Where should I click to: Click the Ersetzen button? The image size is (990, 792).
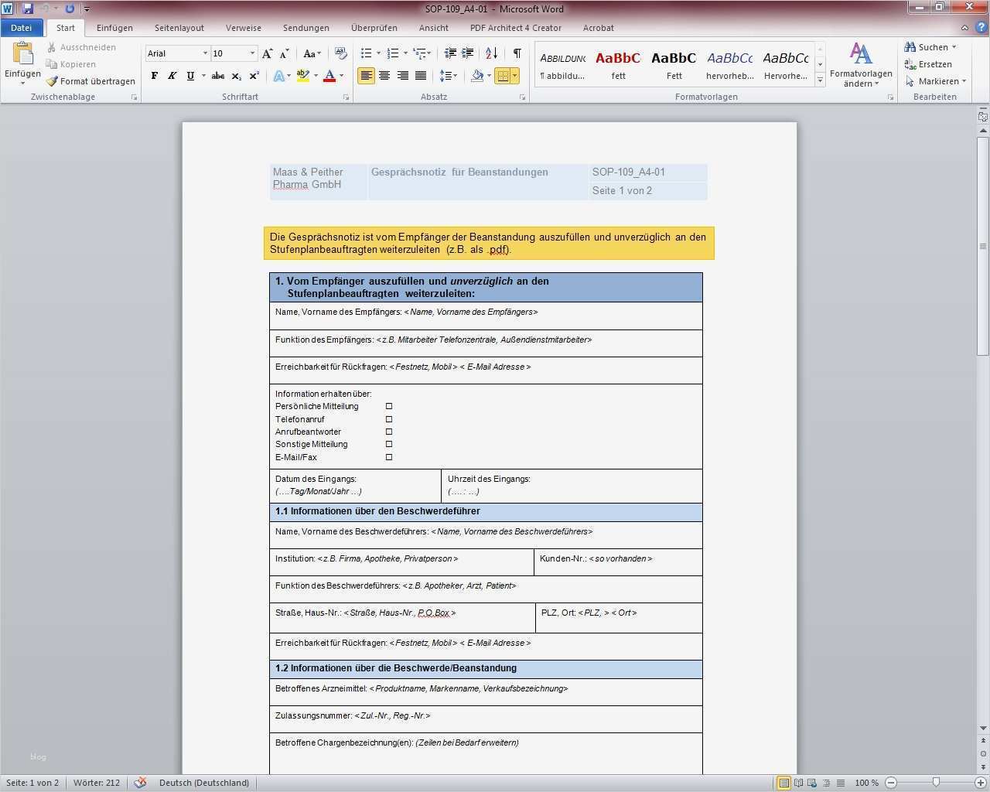coord(928,64)
